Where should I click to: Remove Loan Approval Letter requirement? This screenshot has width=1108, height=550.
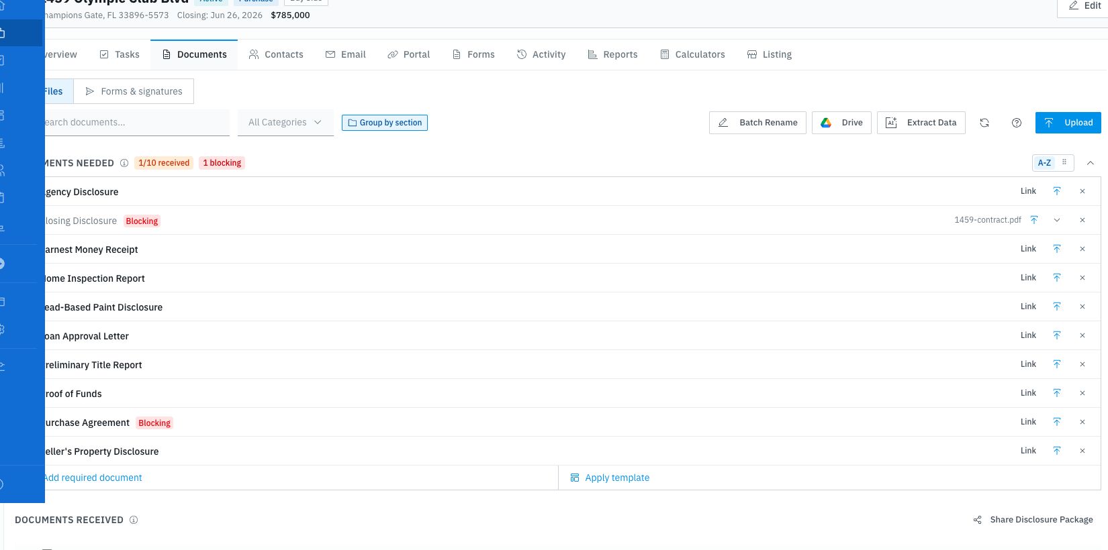coord(1082,335)
